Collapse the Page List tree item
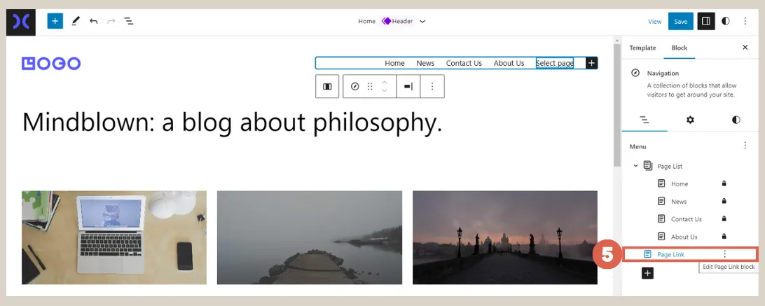Viewport: 765px width, 306px height. point(635,166)
